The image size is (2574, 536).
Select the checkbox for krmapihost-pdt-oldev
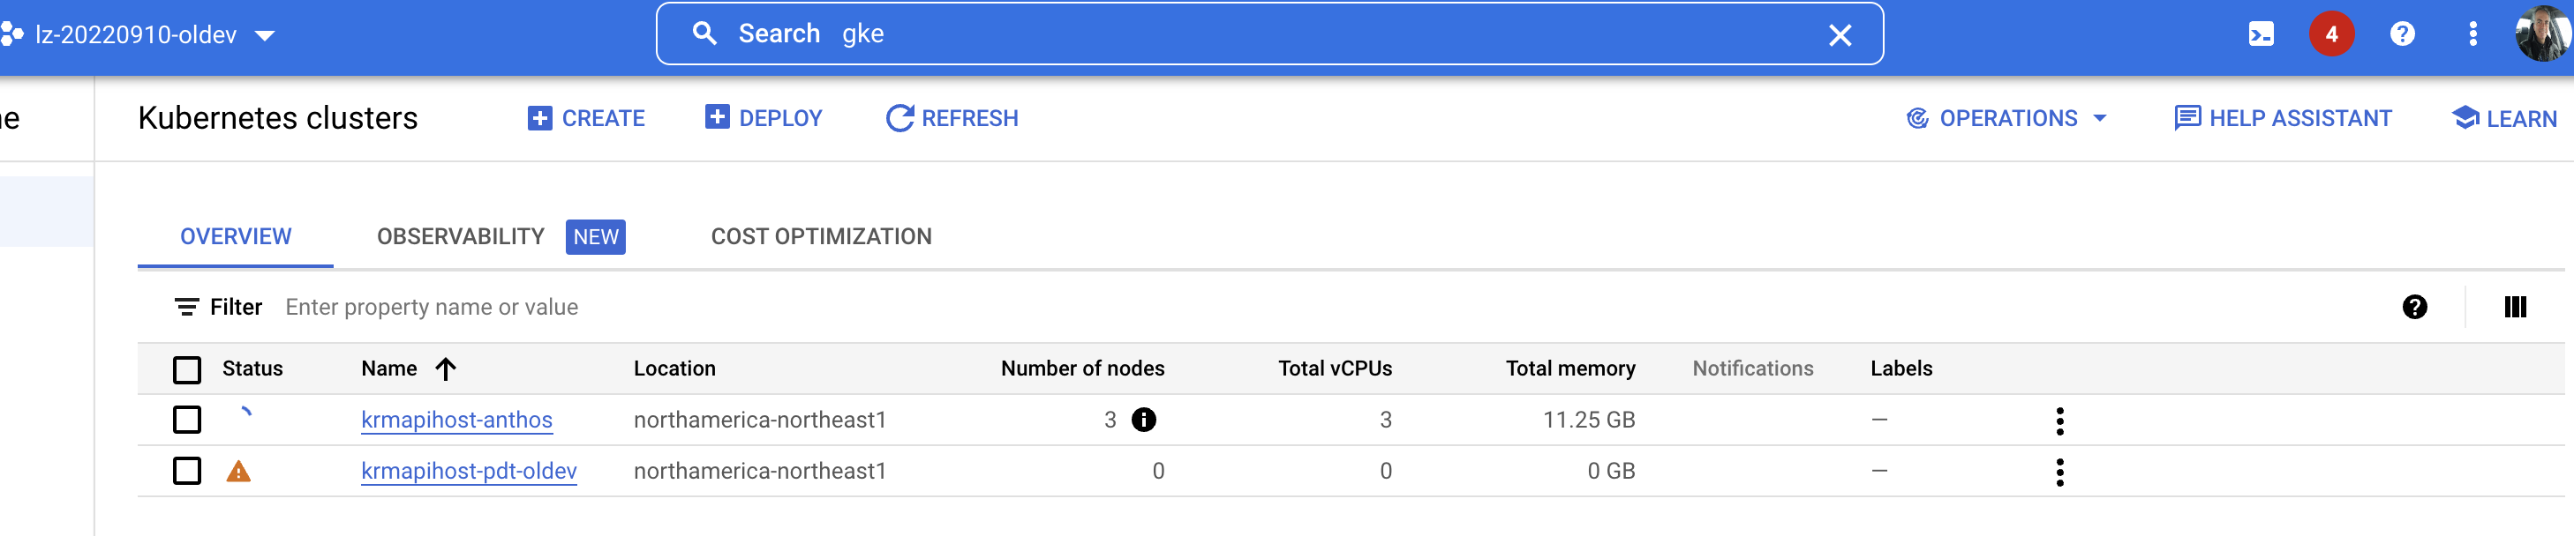[x=187, y=471]
